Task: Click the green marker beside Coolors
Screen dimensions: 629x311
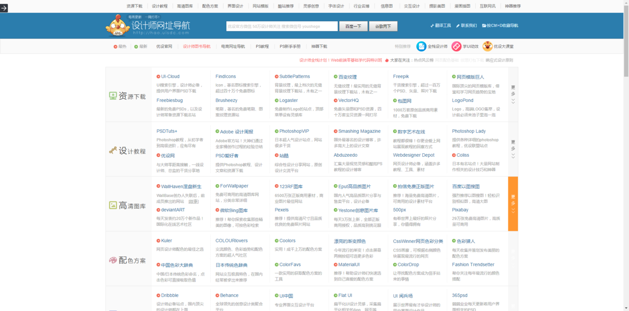Action: [276, 241]
